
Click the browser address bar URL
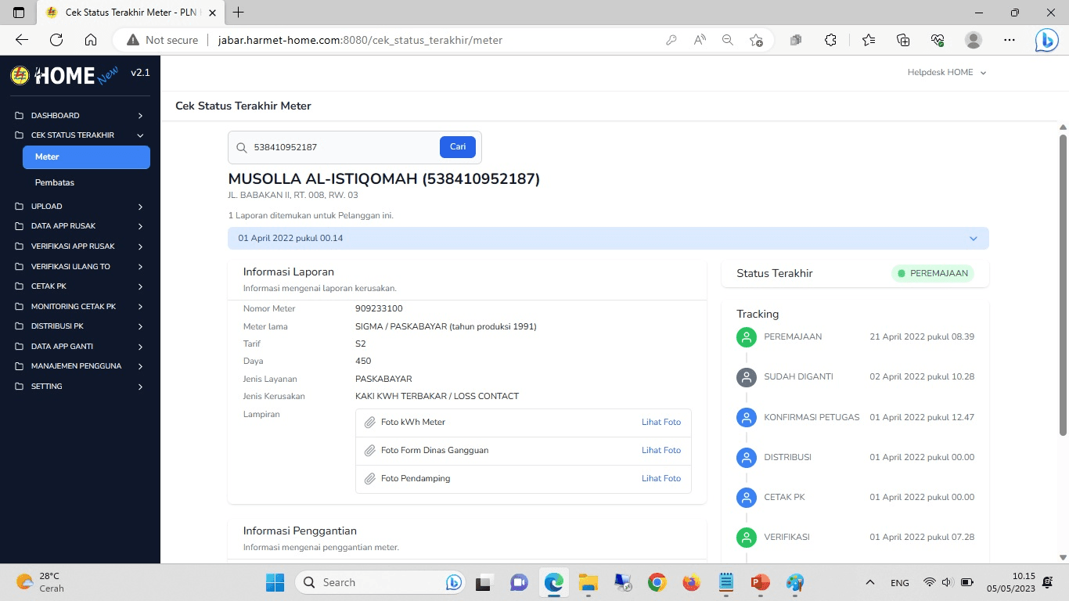click(360, 40)
